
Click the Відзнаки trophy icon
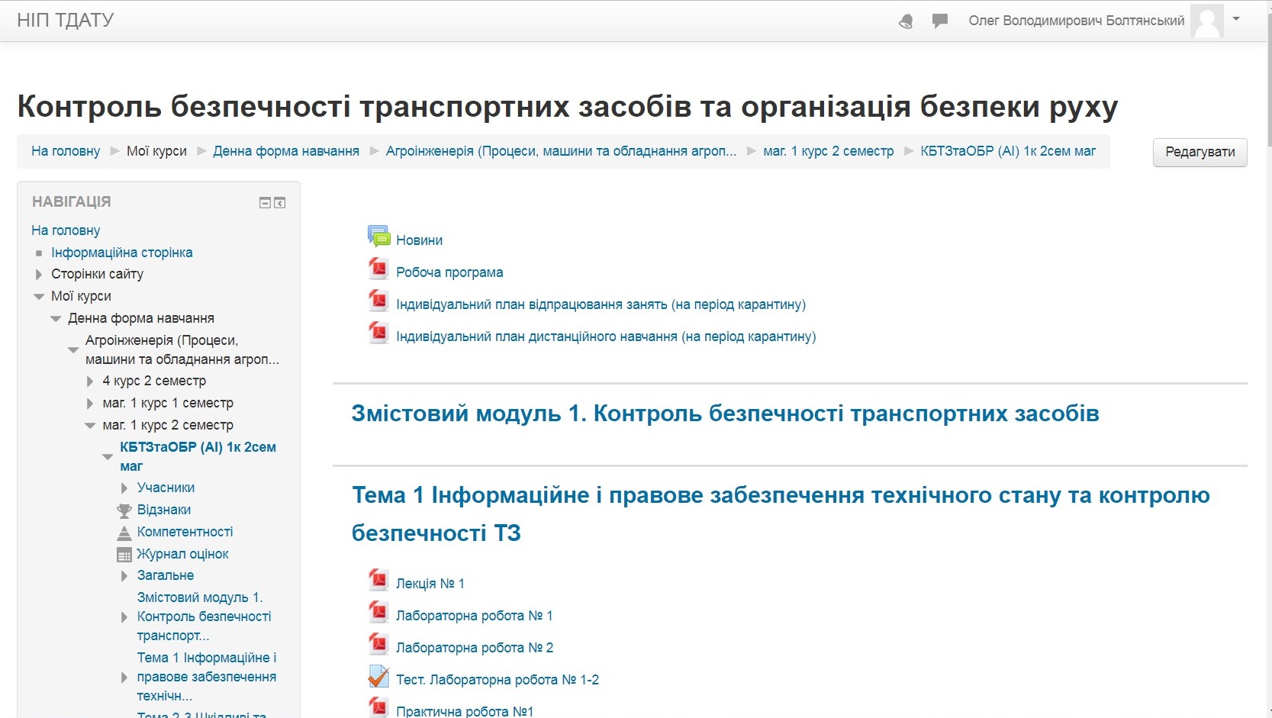(x=124, y=510)
